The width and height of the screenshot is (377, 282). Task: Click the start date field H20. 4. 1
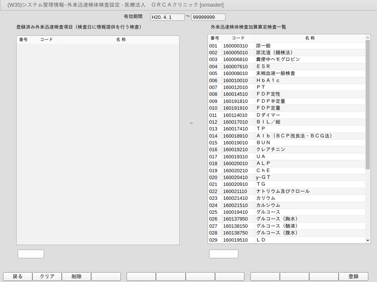[x=167, y=17]
